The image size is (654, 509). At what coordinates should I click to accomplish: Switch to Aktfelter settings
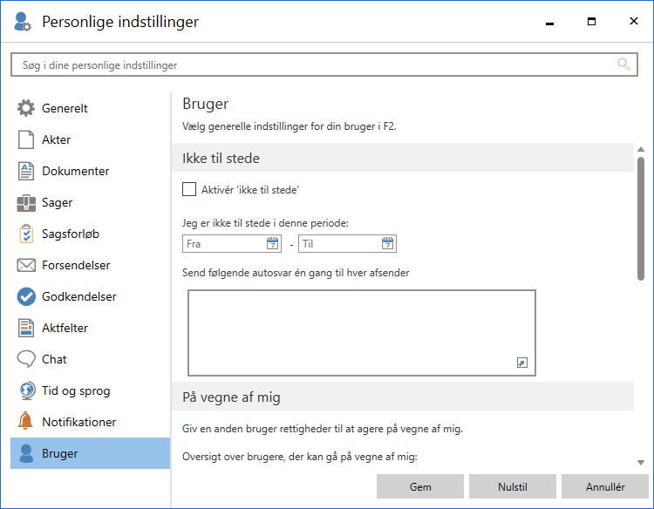(90, 328)
